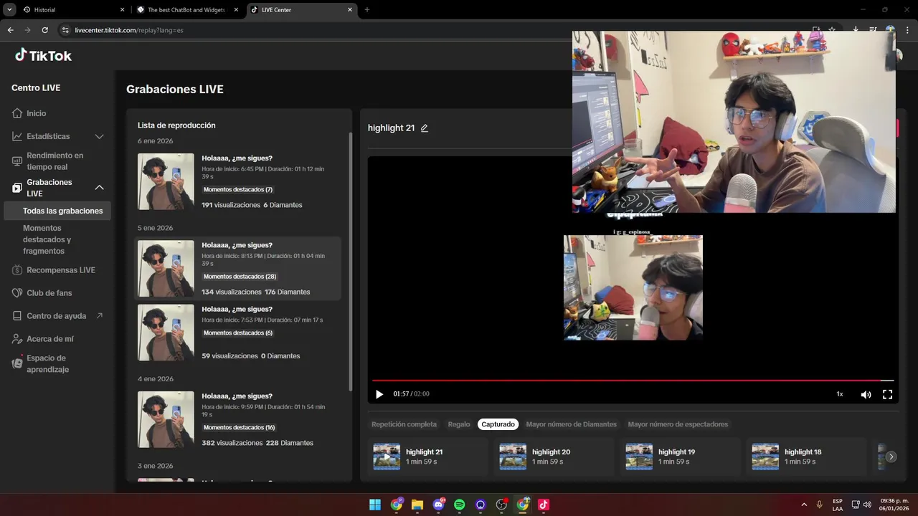
Task: Open a new browser tab
Action: pos(367,10)
